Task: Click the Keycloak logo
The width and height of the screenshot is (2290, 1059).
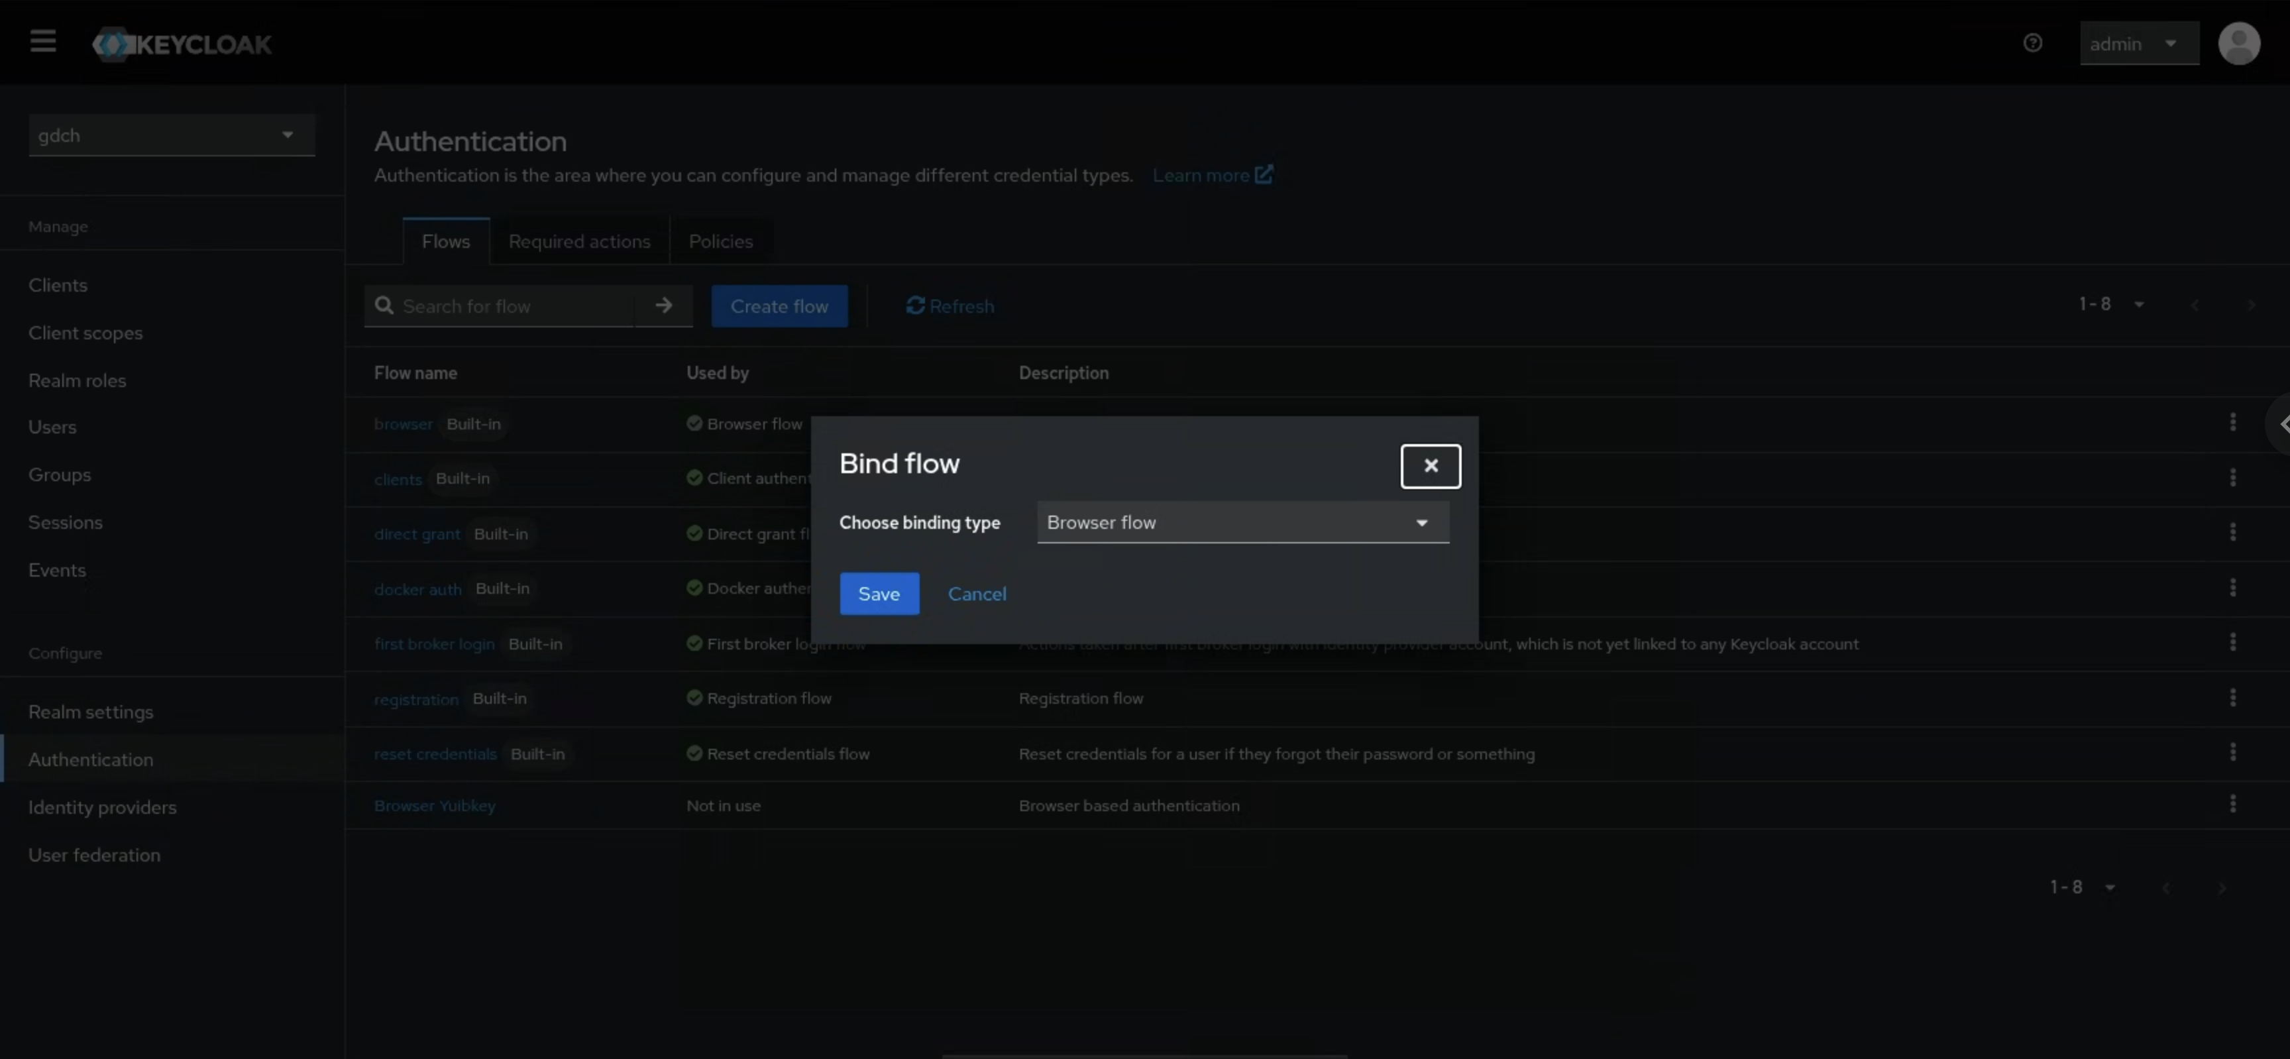Action: tap(183, 44)
